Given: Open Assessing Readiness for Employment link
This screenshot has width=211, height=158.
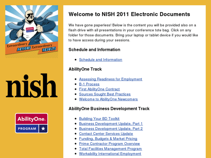Looking at the screenshot, I should [x=111, y=79].
